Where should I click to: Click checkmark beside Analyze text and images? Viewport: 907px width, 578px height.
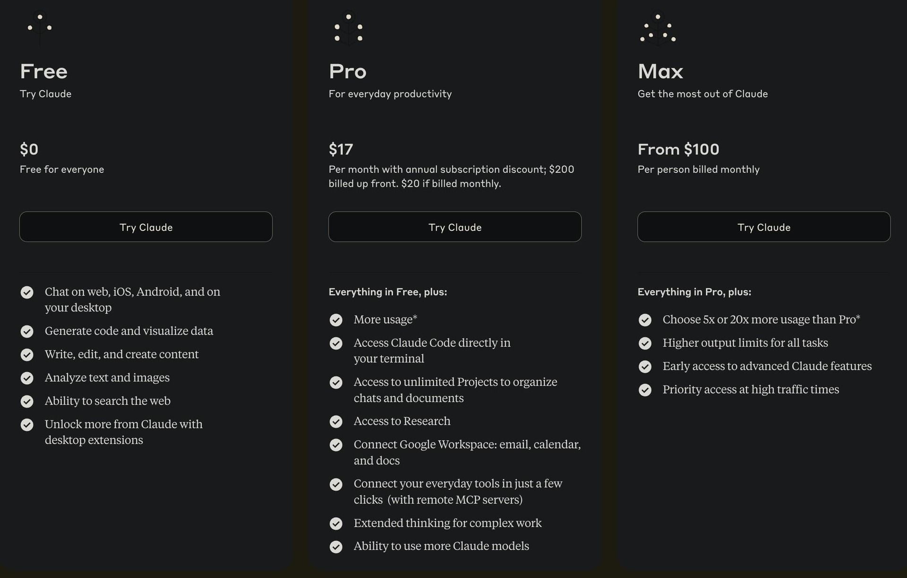[x=27, y=378]
